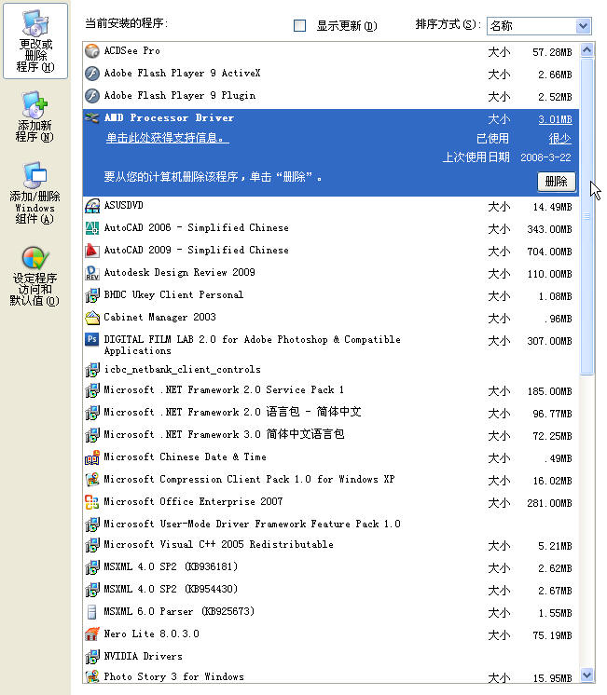Click the 704.00MB size value
Screen dimensions: 607x695
[549, 252]
